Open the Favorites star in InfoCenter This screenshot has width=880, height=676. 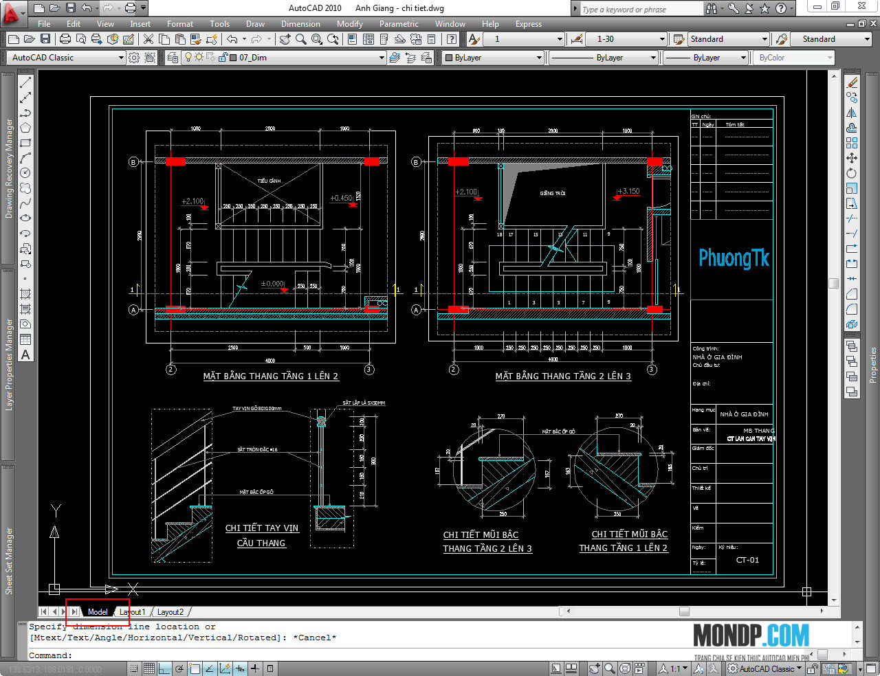(764, 8)
